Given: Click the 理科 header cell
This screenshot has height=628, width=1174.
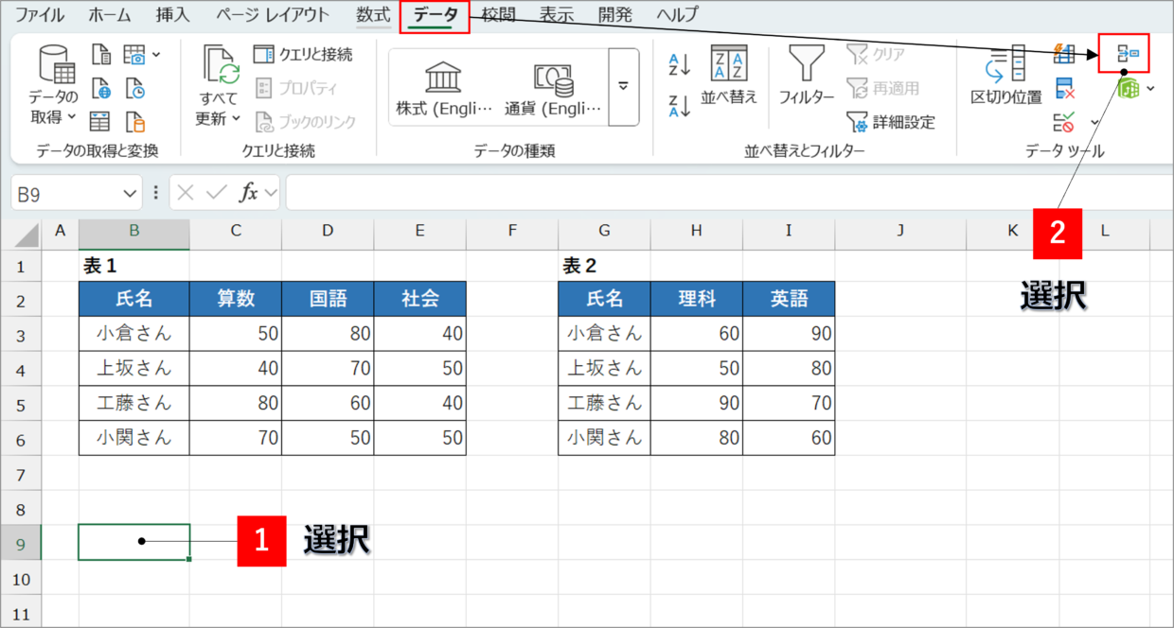Looking at the screenshot, I should (697, 299).
